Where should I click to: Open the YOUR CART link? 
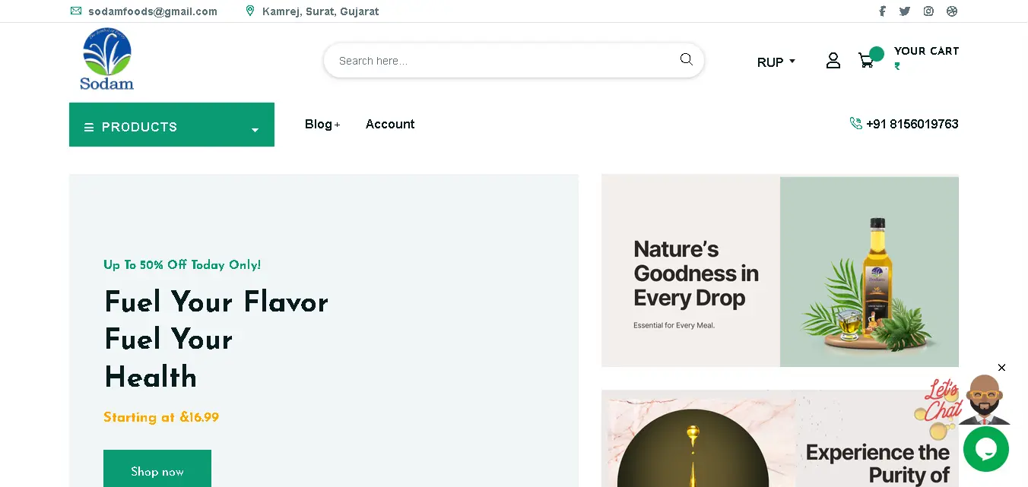point(926,51)
